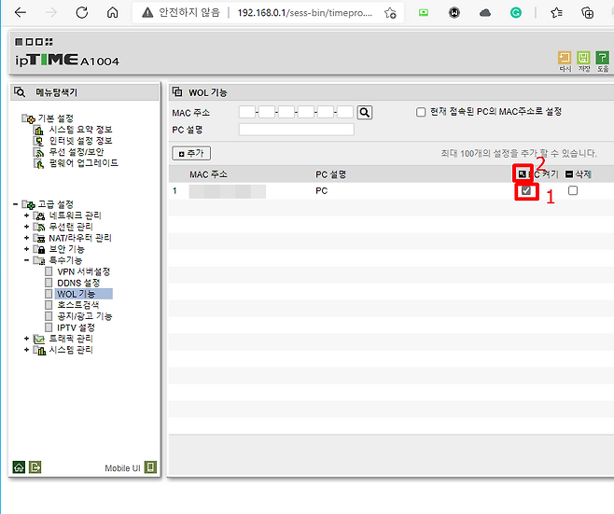Click 기본 설정 tree root
The image size is (614, 514).
(55, 118)
